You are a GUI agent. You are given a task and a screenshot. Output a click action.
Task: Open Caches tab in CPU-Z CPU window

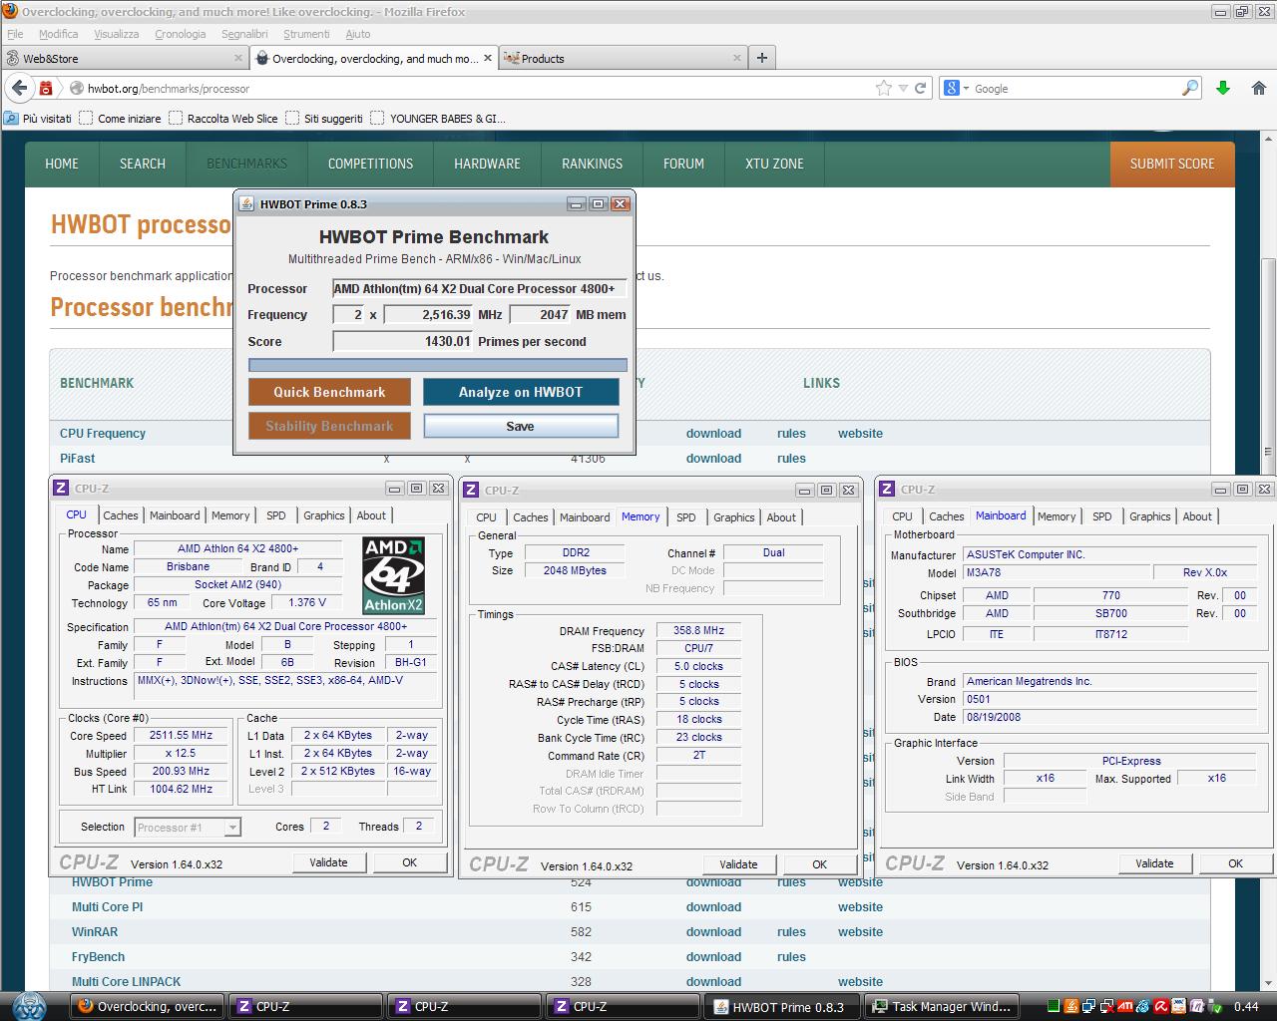click(121, 515)
